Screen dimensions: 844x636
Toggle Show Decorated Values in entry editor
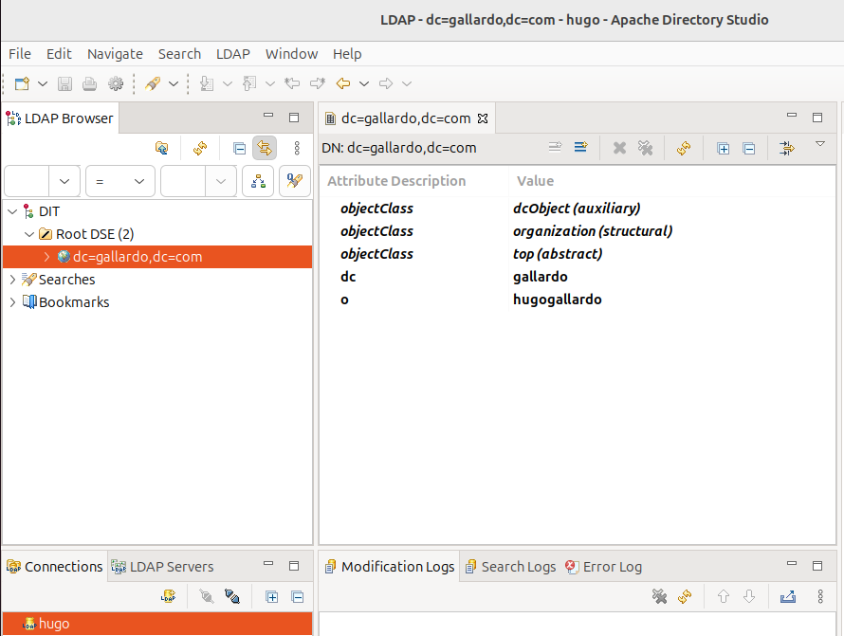[x=786, y=148]
